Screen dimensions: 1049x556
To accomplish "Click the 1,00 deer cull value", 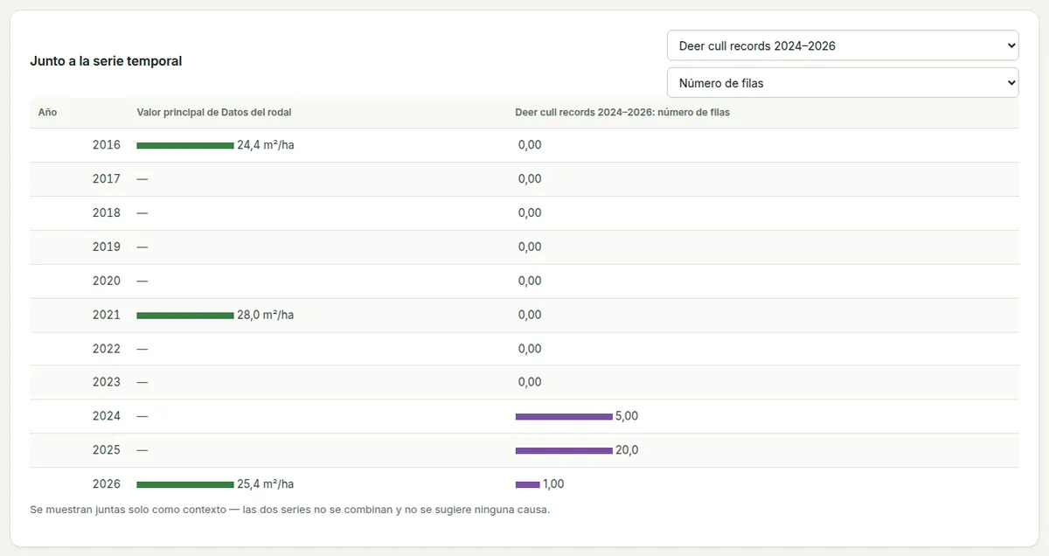I will (x=554, y=484).
